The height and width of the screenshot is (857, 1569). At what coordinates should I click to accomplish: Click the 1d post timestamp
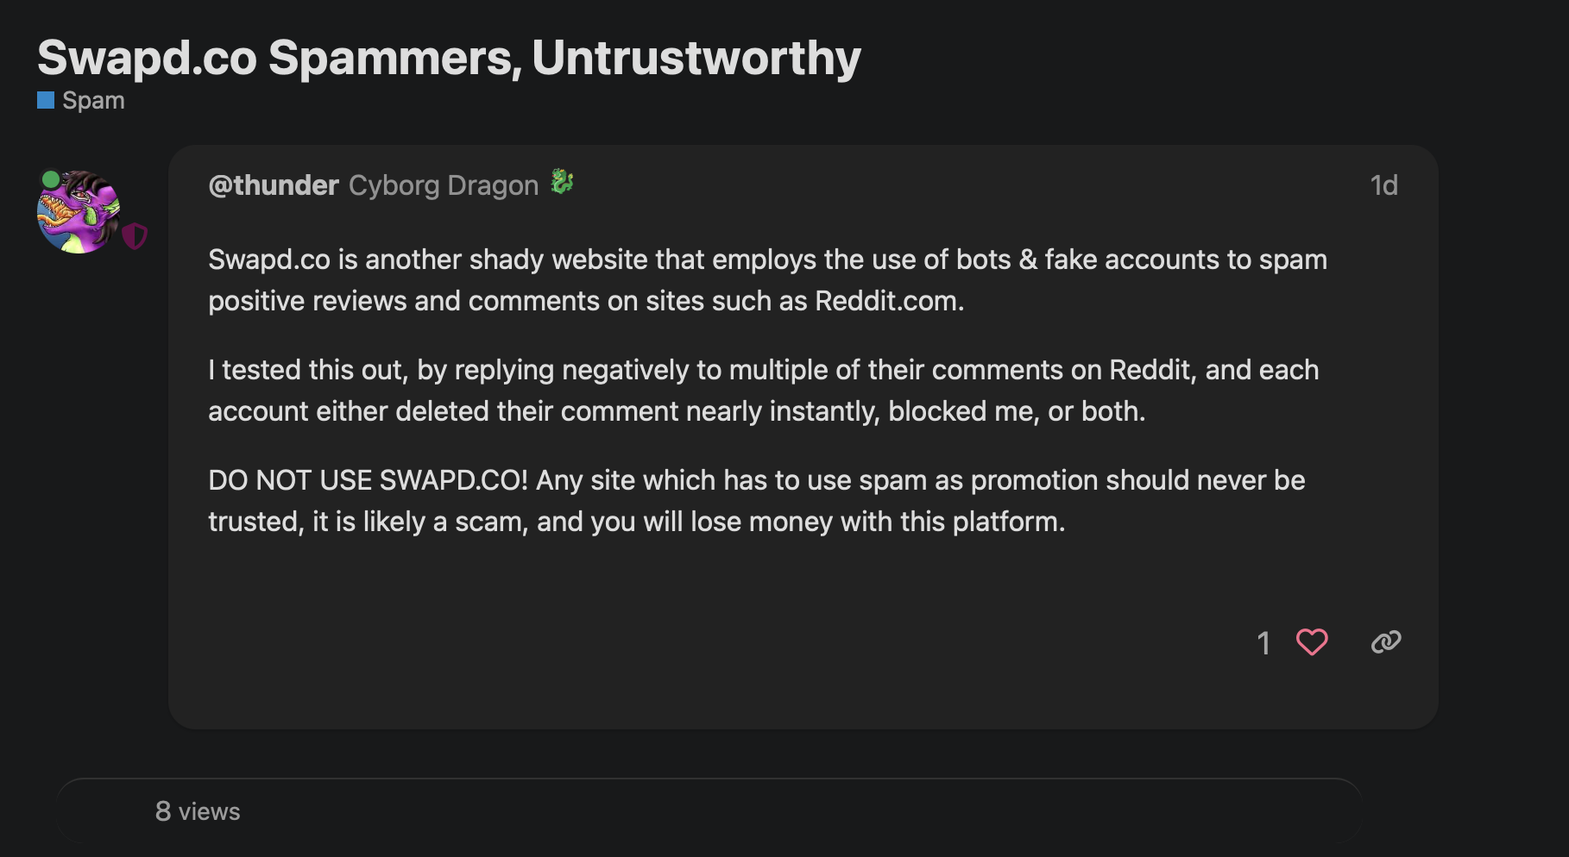tap(1383, 185)
